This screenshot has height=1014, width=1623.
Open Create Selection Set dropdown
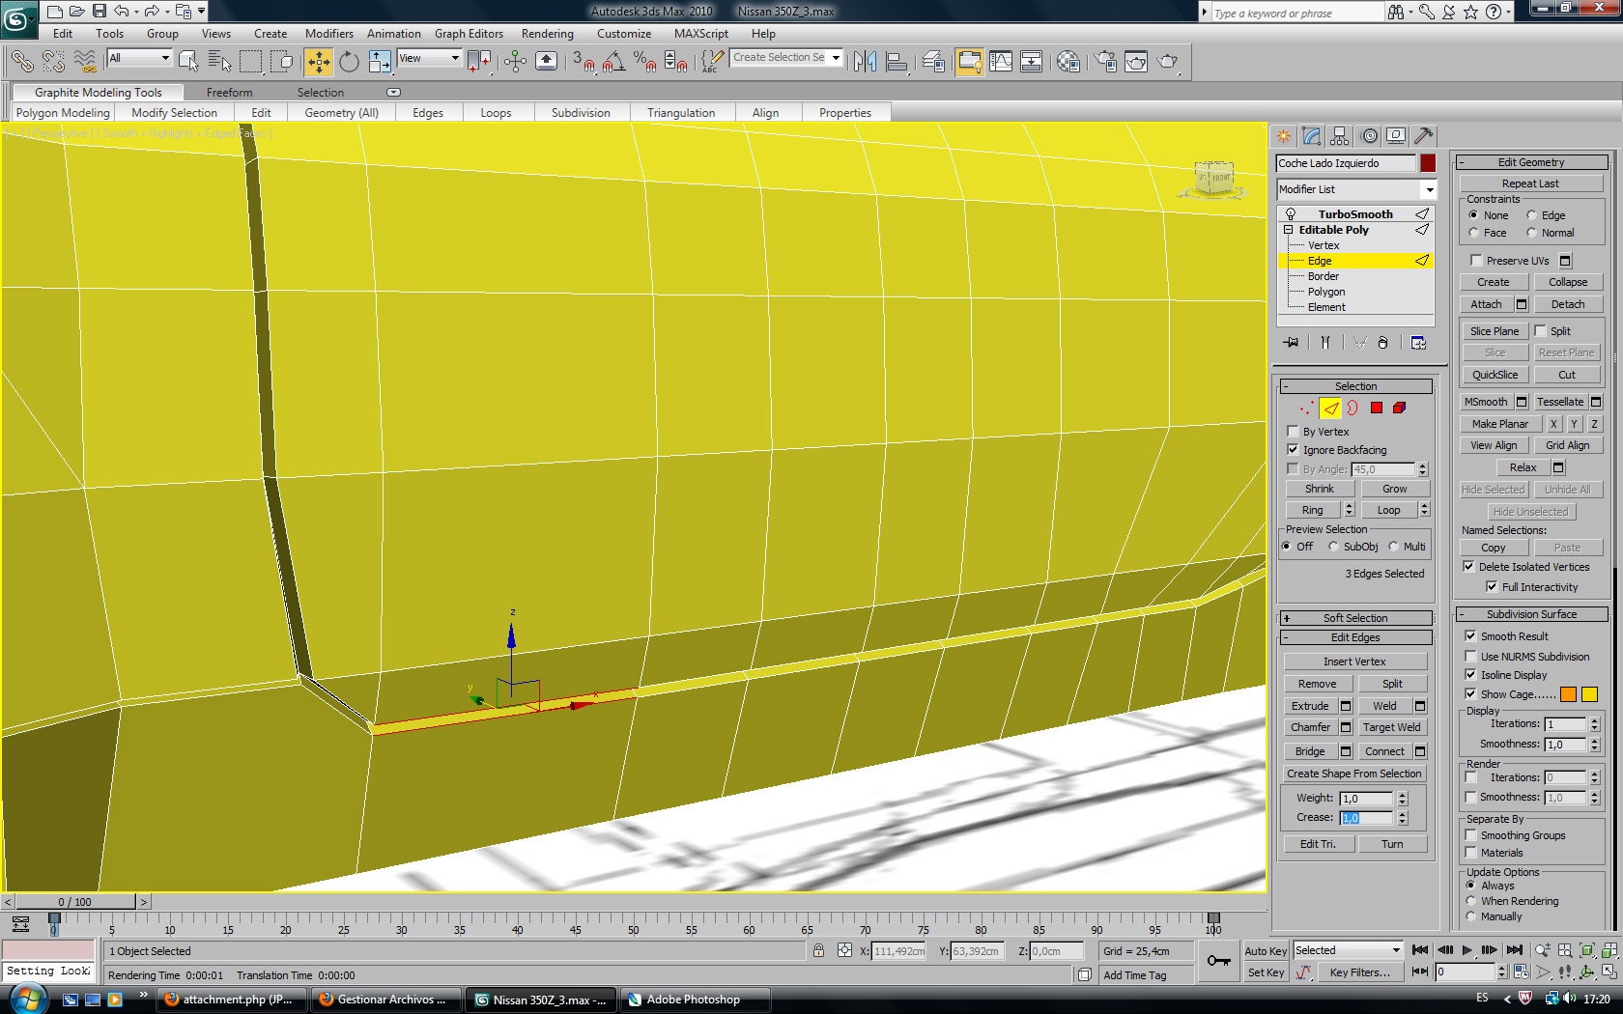tap(785, 58)
